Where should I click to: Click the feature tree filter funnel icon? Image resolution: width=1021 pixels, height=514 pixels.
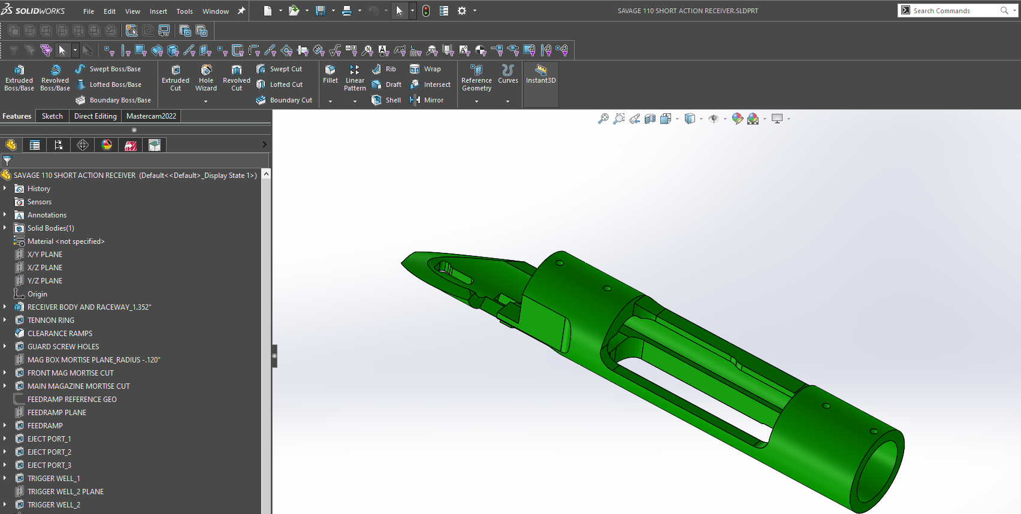(x=7, y=161)
